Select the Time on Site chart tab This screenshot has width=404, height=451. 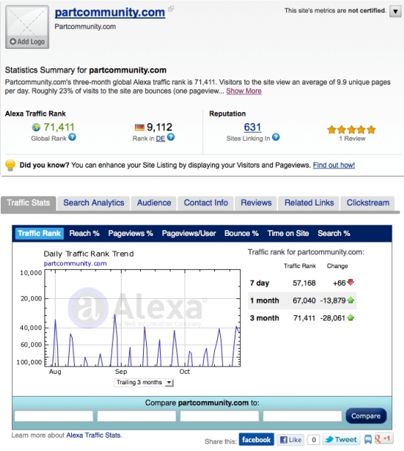click(x=288, y=233)
